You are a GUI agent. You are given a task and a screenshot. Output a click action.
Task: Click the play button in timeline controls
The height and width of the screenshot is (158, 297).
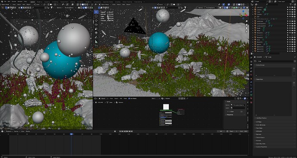point(127,131)
